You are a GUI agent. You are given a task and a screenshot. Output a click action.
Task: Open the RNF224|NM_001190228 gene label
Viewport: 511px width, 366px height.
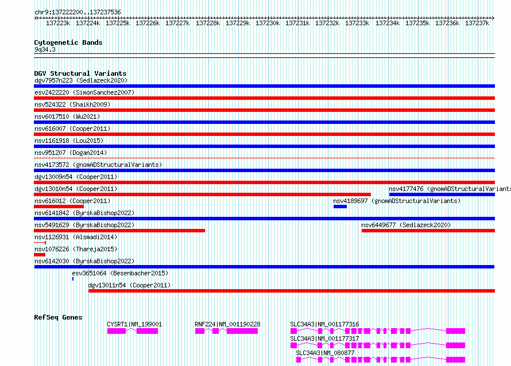coord(227,324)
